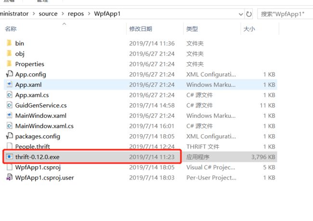The width and height of the screenshot is (313, 221).
Task: Click the MainWindow.xaml file icon
Action: [x=9, y=115]
